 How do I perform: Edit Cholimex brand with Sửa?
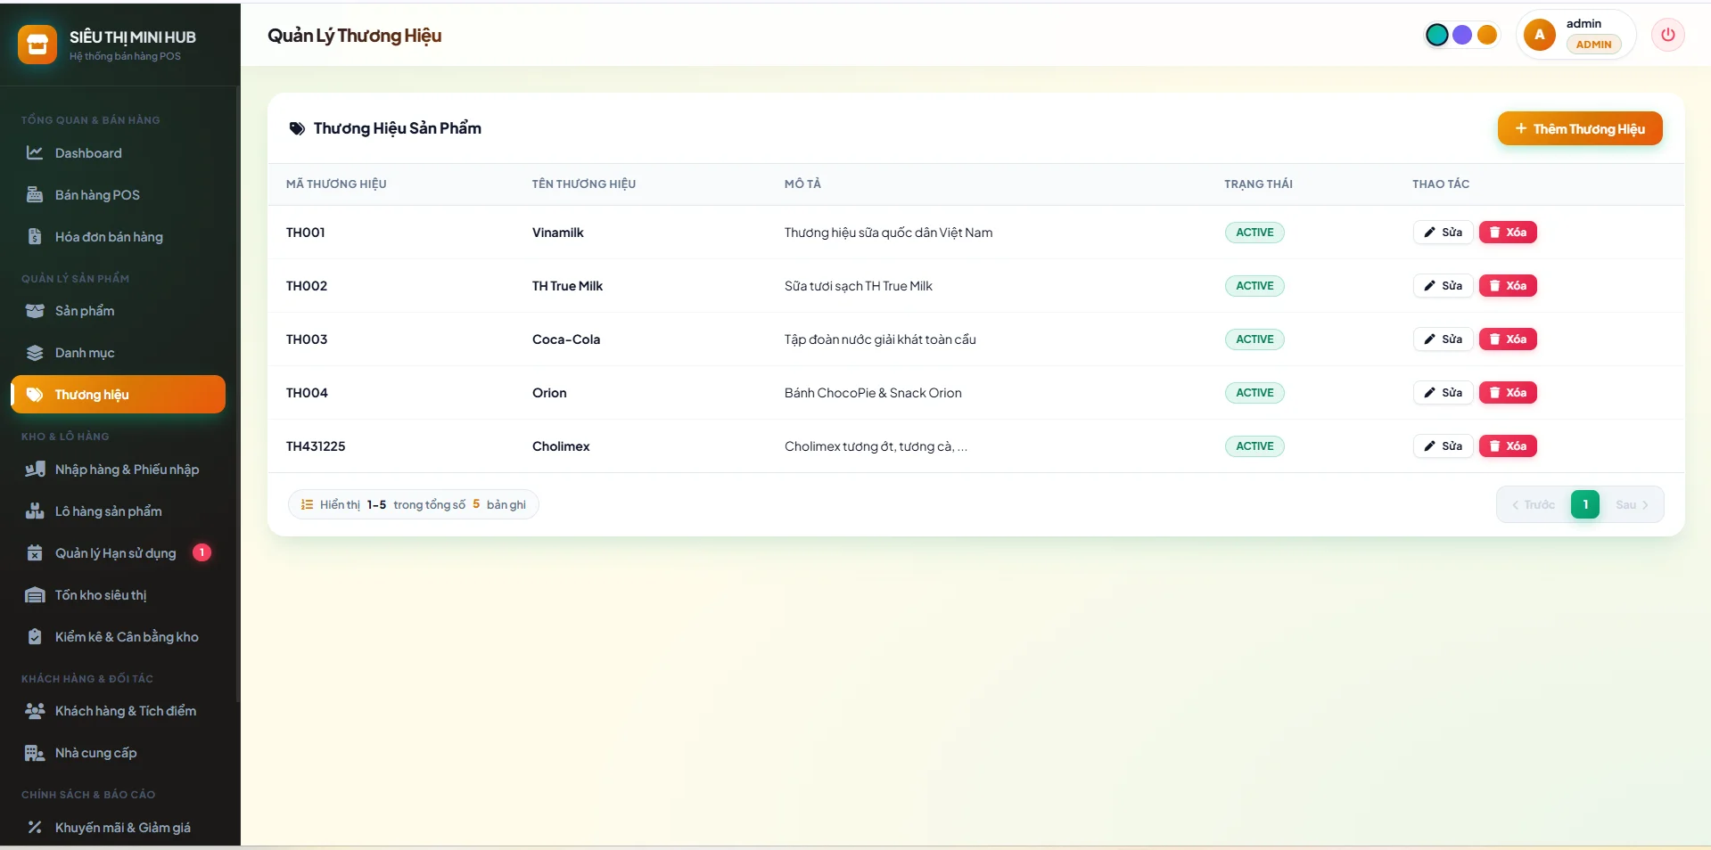(1443, 446)
